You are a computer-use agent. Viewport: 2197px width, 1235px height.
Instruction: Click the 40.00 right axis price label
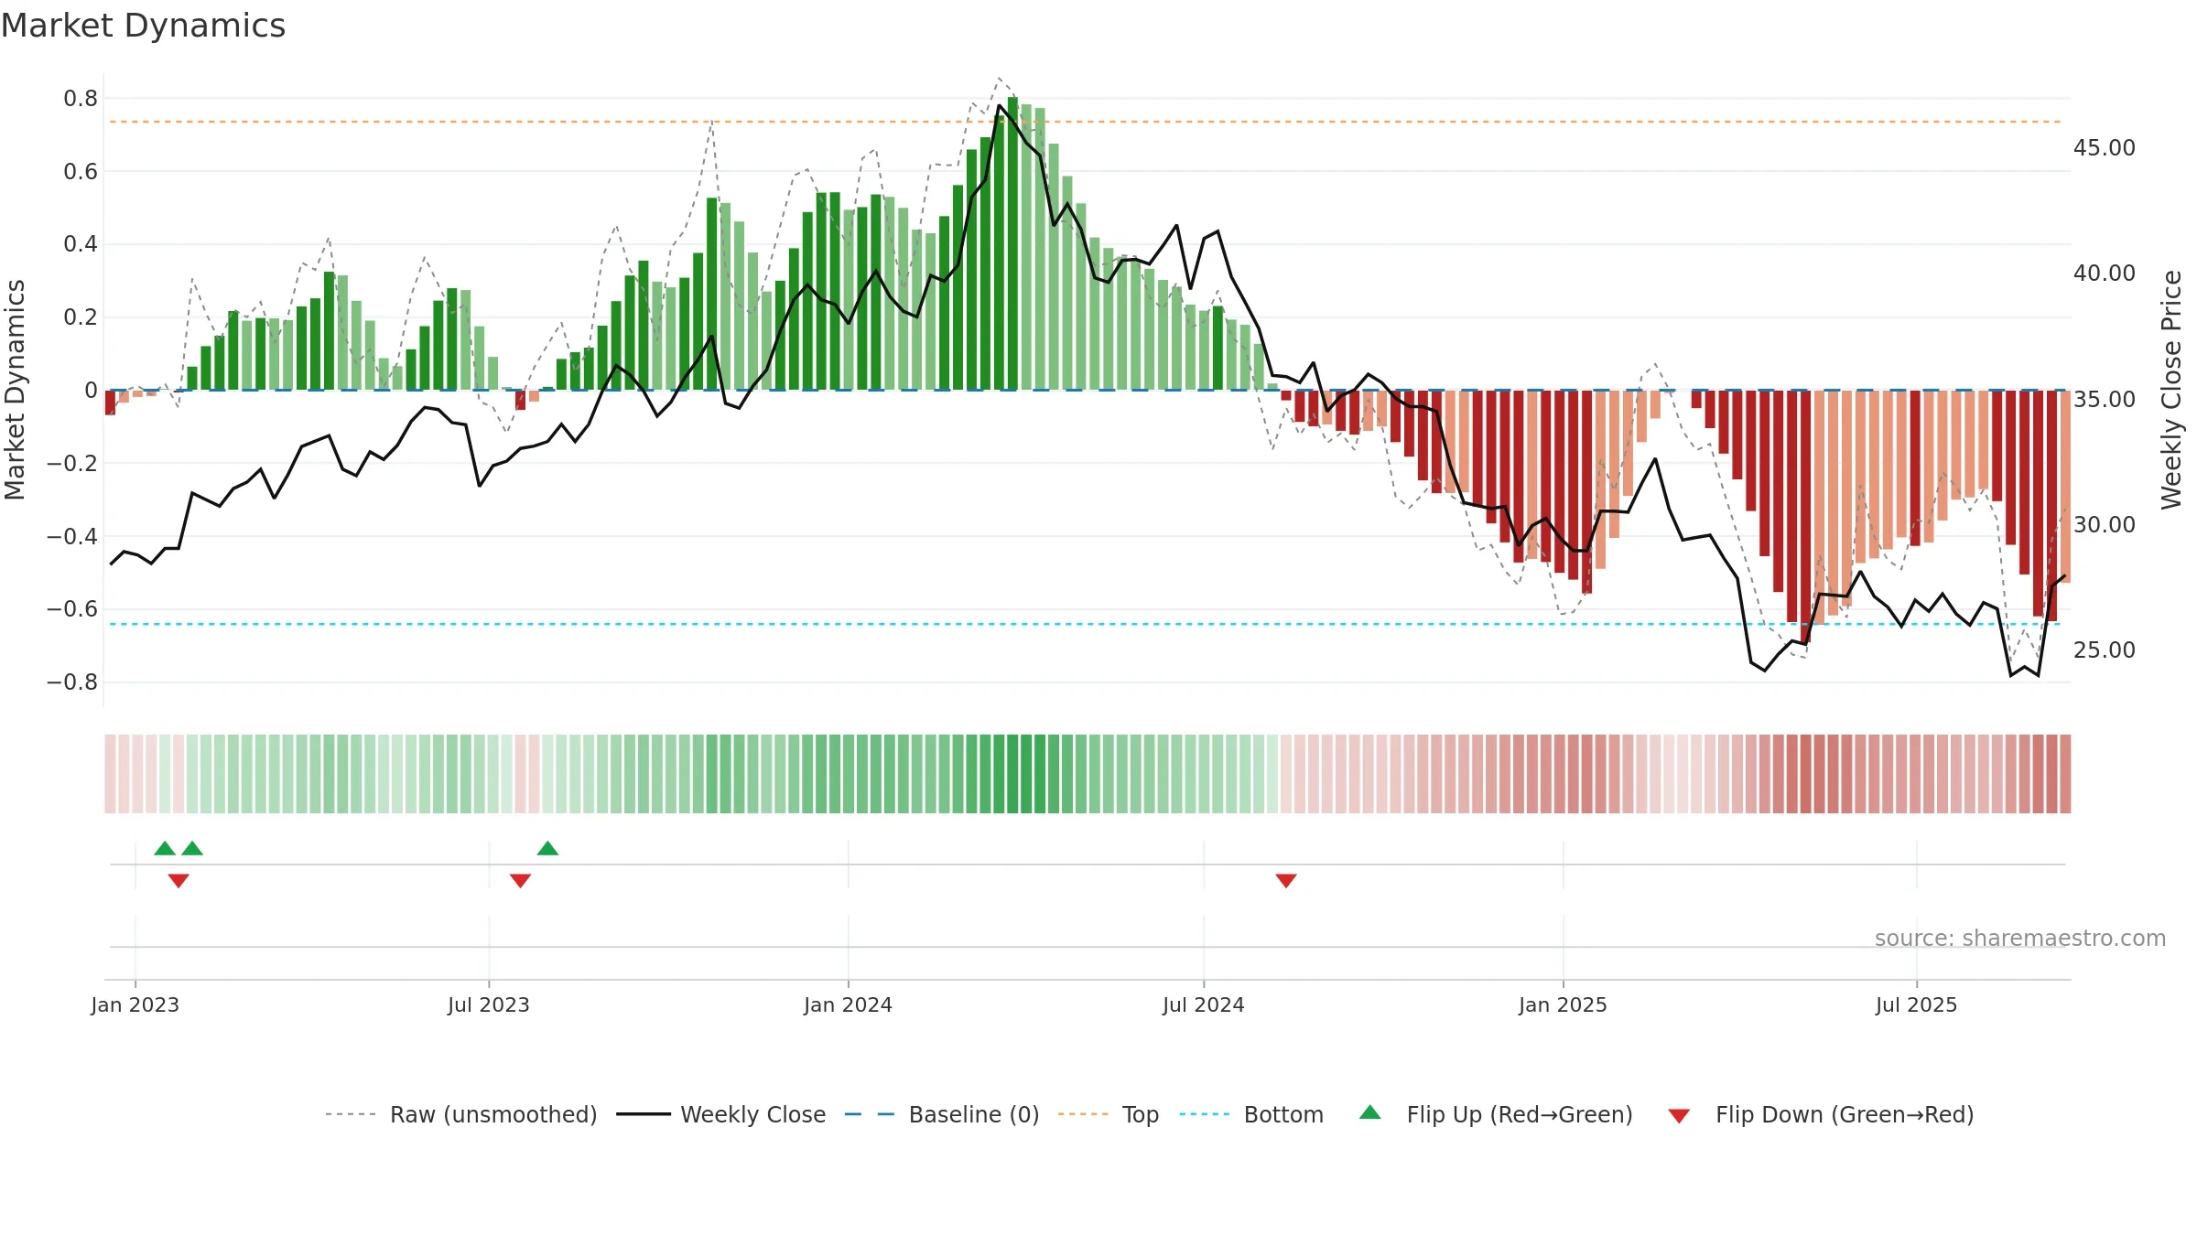pos(2105,274)
